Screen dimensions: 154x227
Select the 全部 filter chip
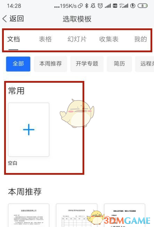coord(18,64)
